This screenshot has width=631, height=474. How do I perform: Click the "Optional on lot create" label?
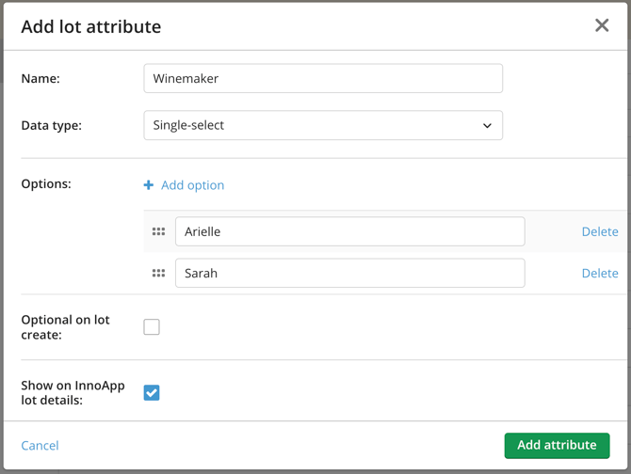[65, 327]
